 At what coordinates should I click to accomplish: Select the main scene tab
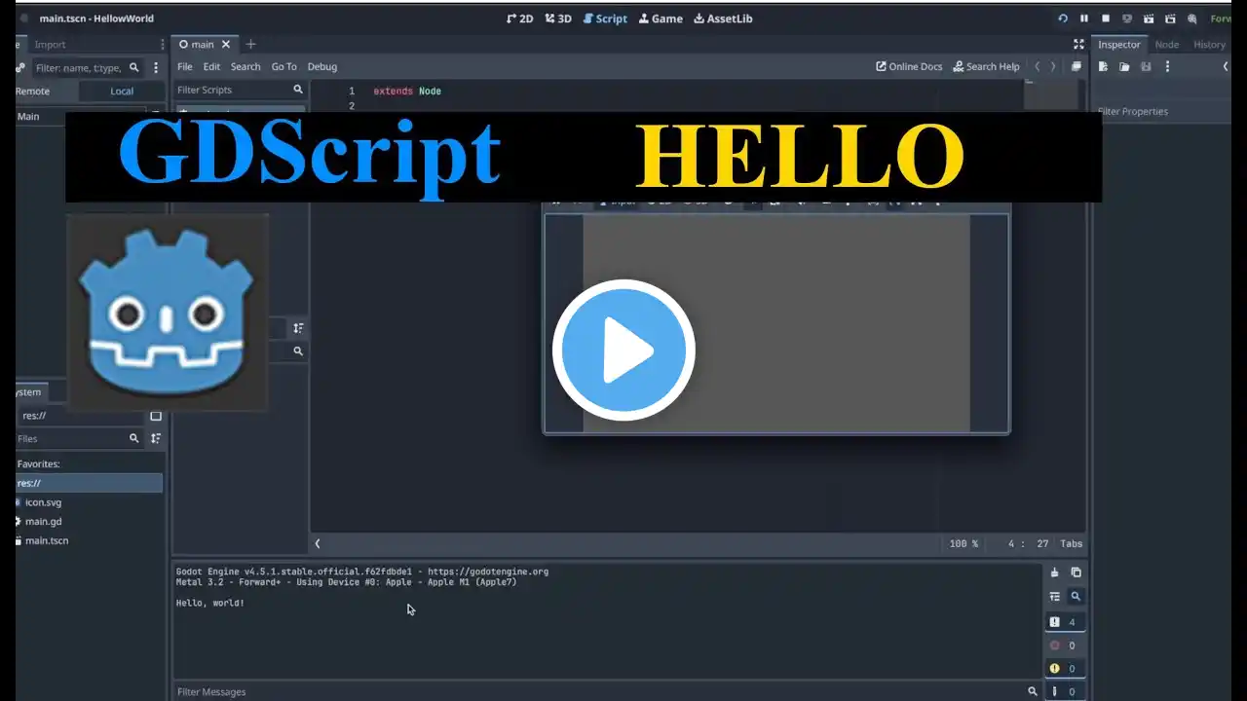(204, 44)
